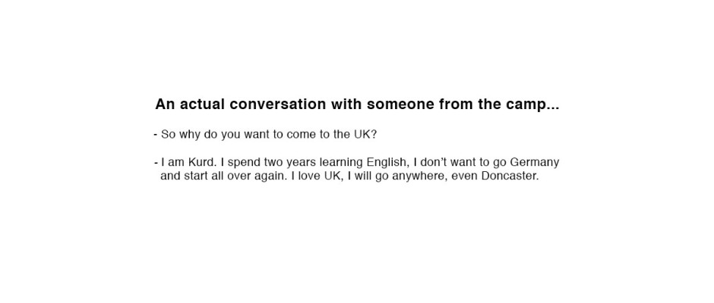Click the word 'even' before Doncaster
Viewport: 714px width, 303px height.
click(464, 176)
